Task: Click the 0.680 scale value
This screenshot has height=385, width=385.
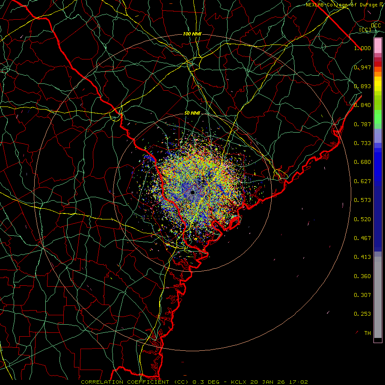Action: [362, 162]
